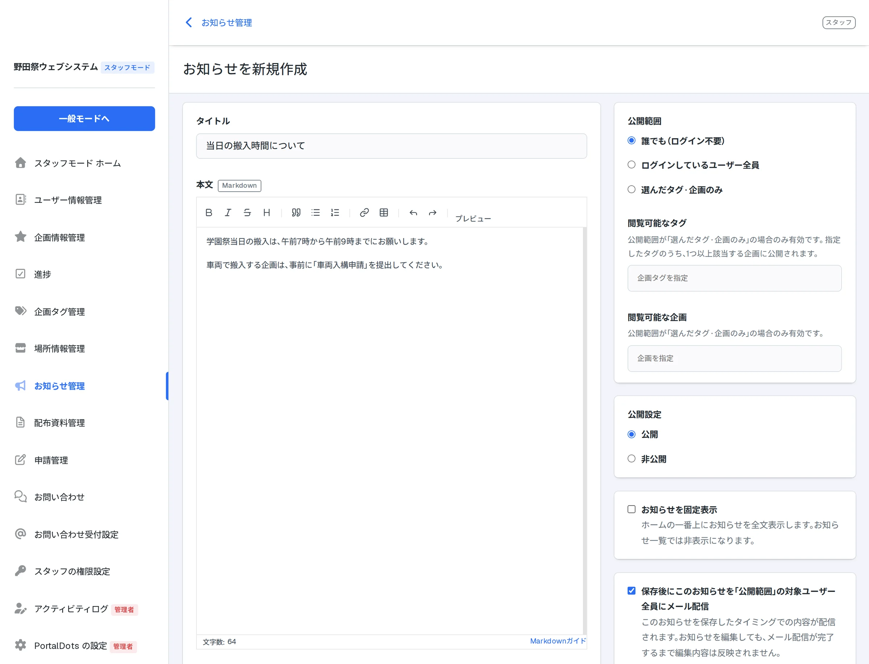Switch editor to プレビュー
Viewport: 869px width, 664px height.
tap(473, 218)
